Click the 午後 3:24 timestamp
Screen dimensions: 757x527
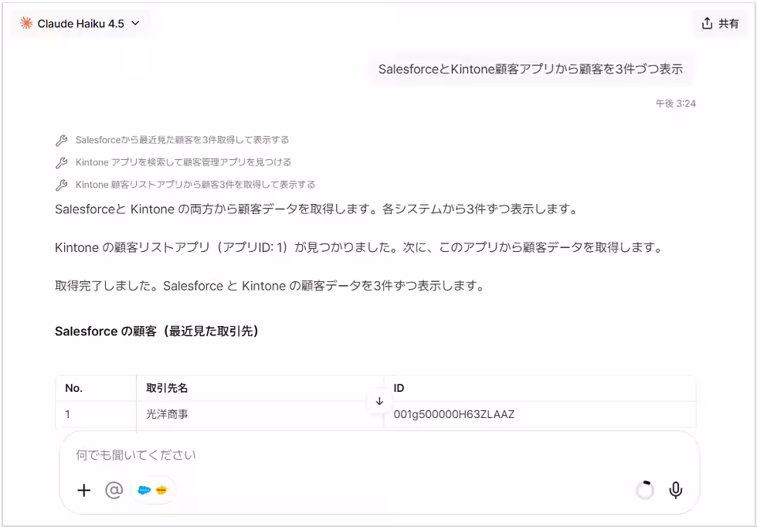[675, 103]
